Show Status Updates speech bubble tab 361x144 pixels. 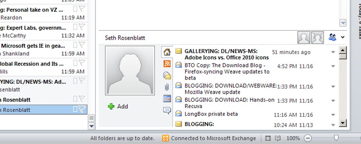[167, 110]
